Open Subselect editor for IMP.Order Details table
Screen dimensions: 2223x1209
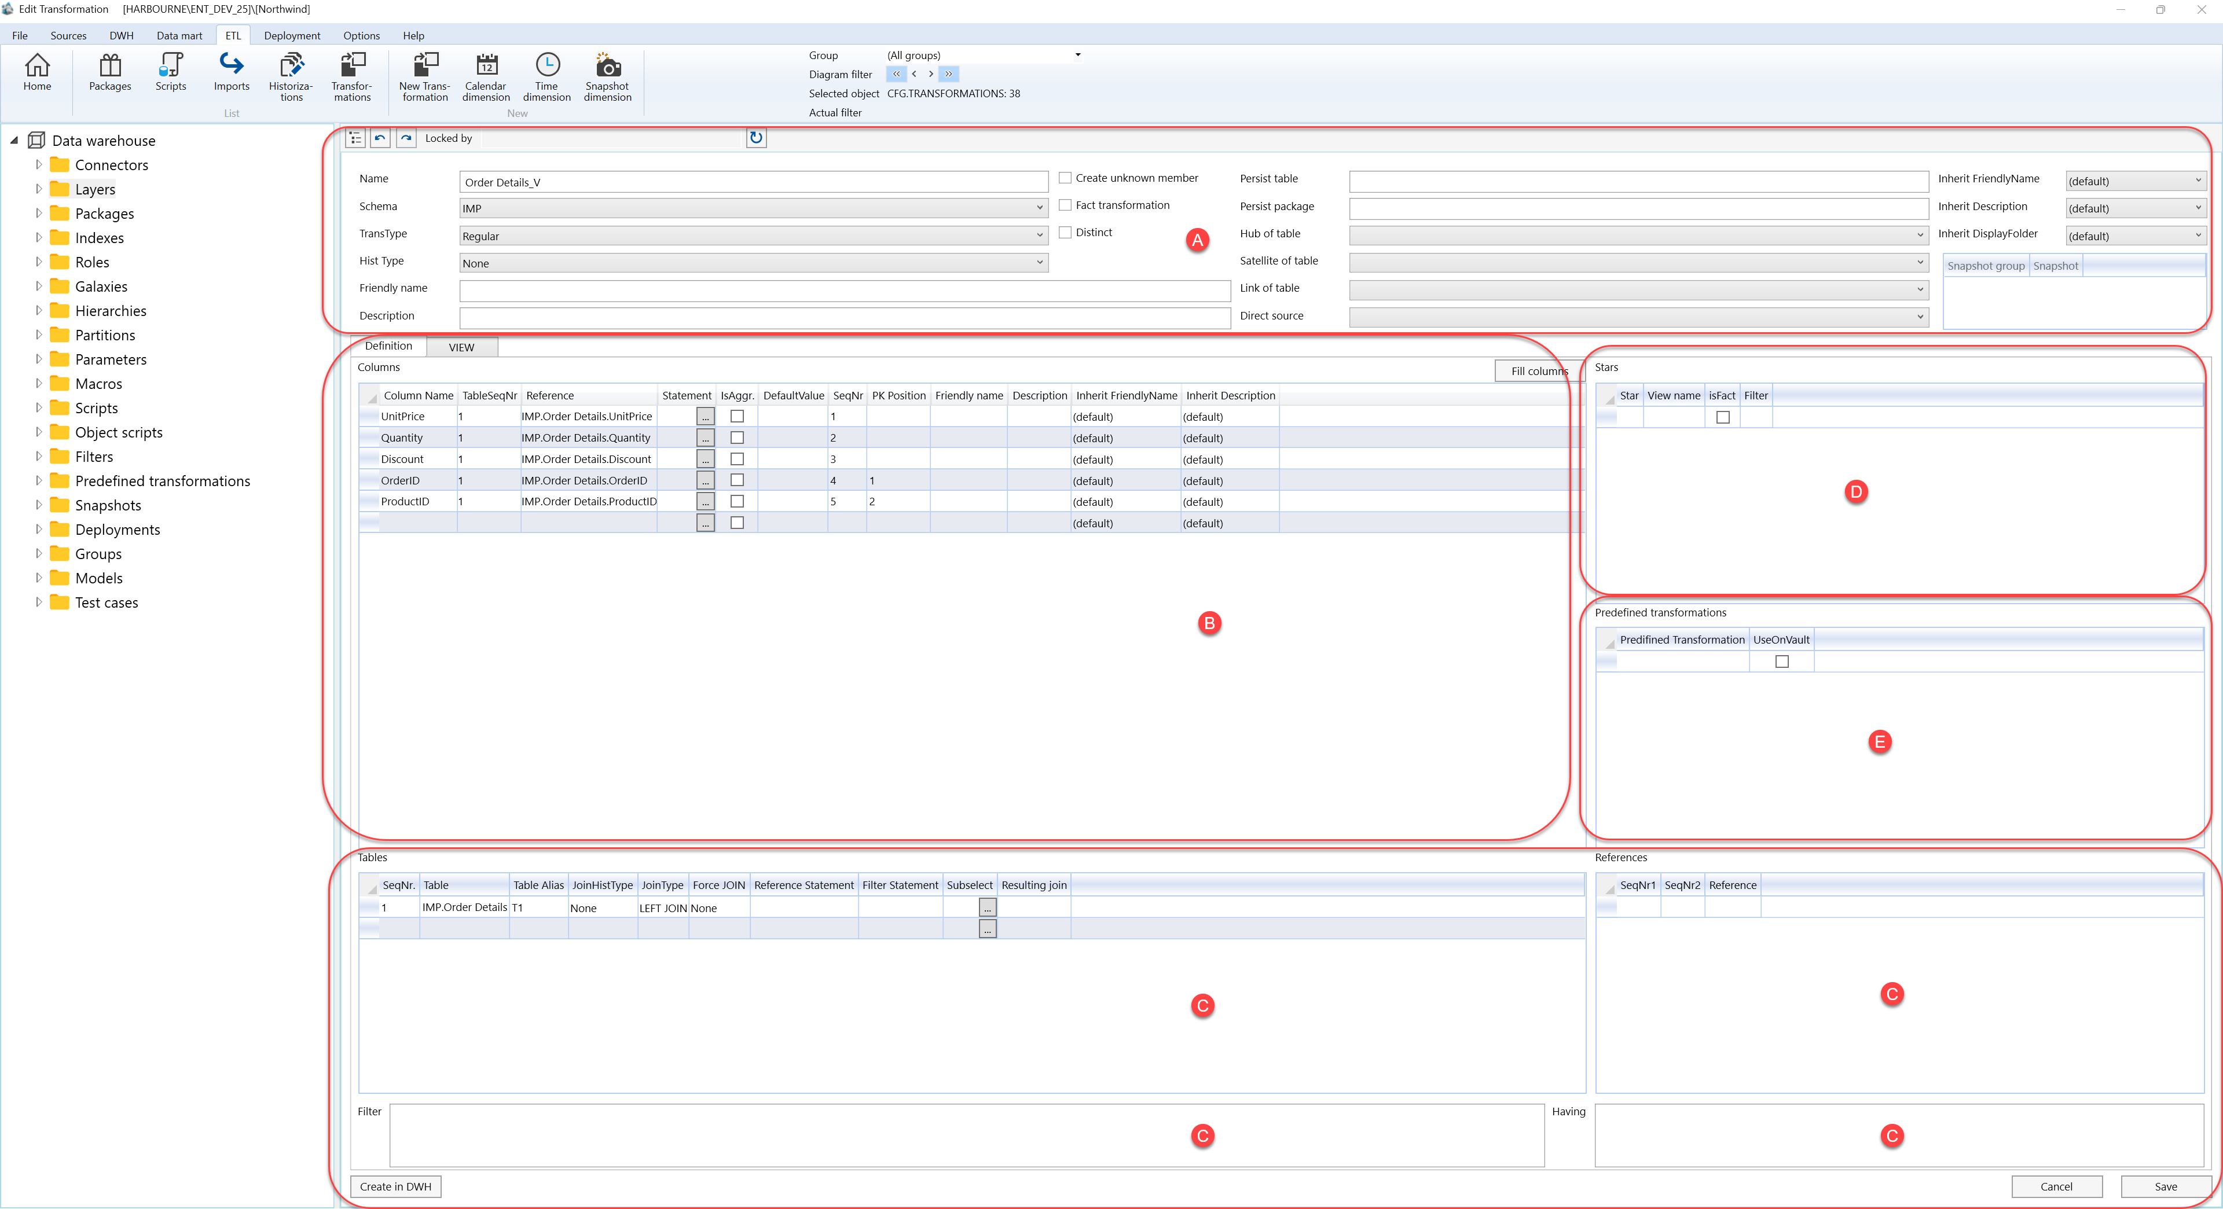tap(987, 908)
